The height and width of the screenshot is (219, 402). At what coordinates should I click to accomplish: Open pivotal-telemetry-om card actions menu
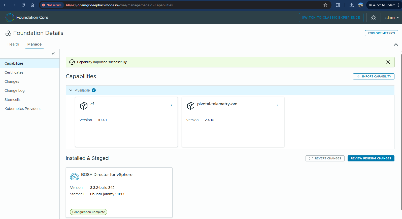point(278,106)
